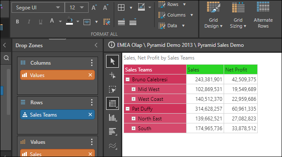282x157 pixels.
Task: Click the font color A icon
Action: 52,21
